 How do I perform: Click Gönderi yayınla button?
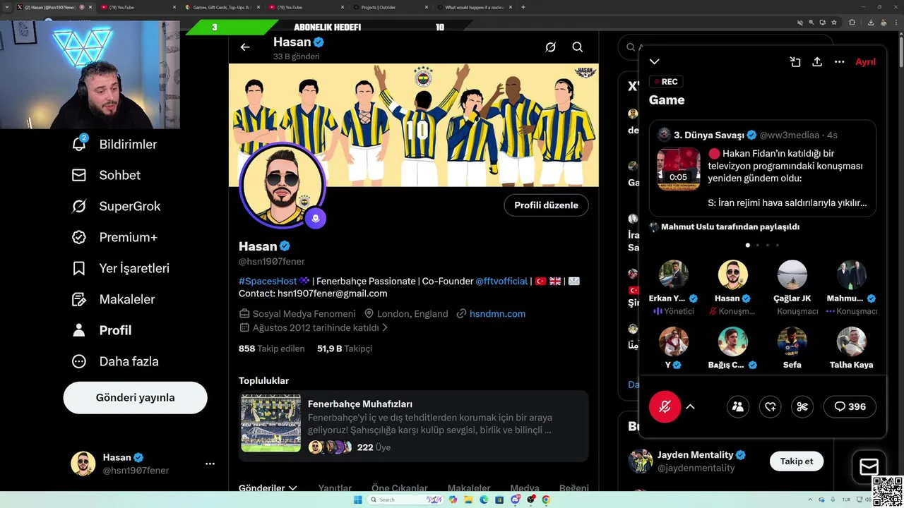point(135,398)
